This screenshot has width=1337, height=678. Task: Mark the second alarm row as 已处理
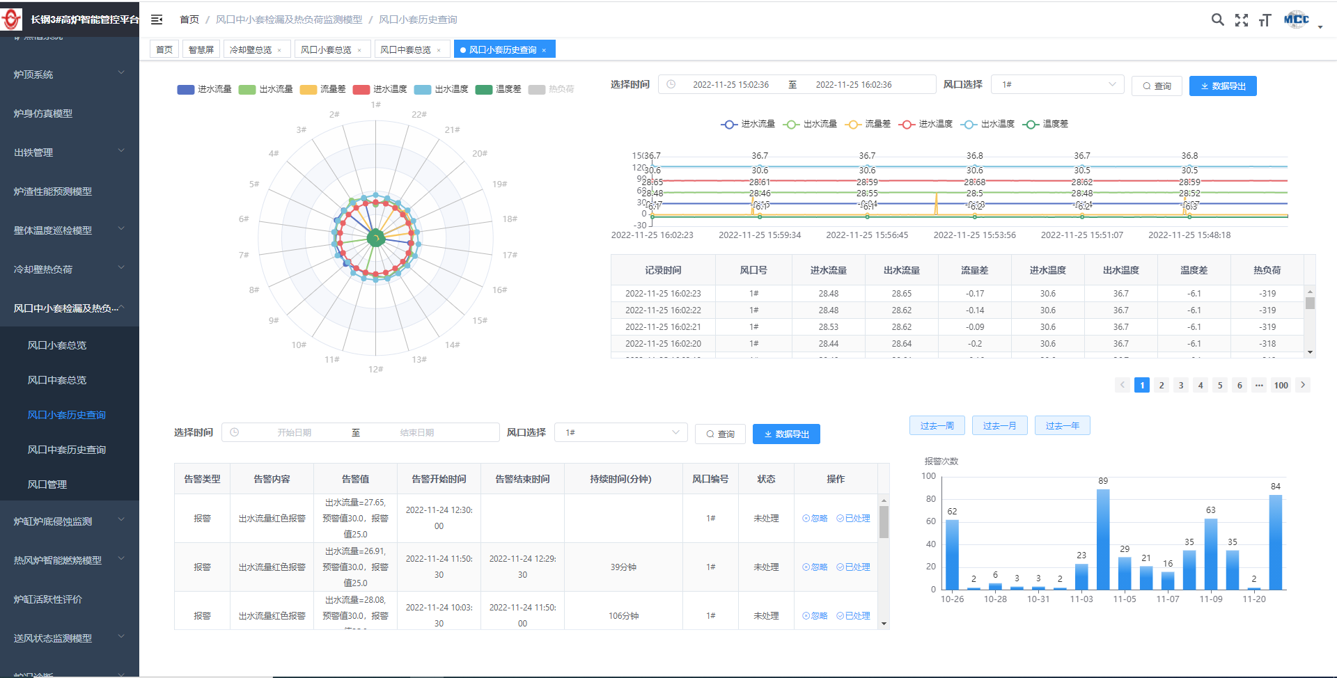(853, 567)
